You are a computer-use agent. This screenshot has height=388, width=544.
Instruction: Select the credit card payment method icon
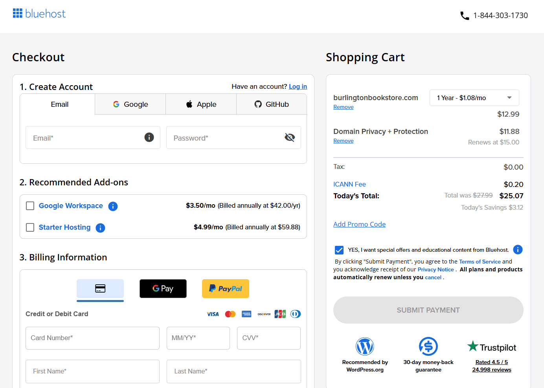100,289
